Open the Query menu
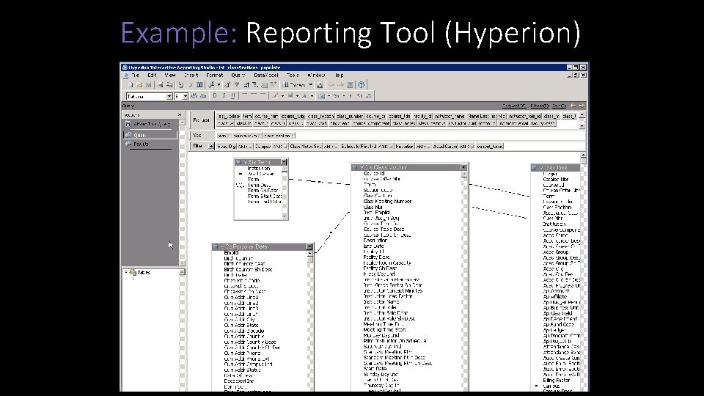This screenshot has height=396, width=704. coord(238,75)
